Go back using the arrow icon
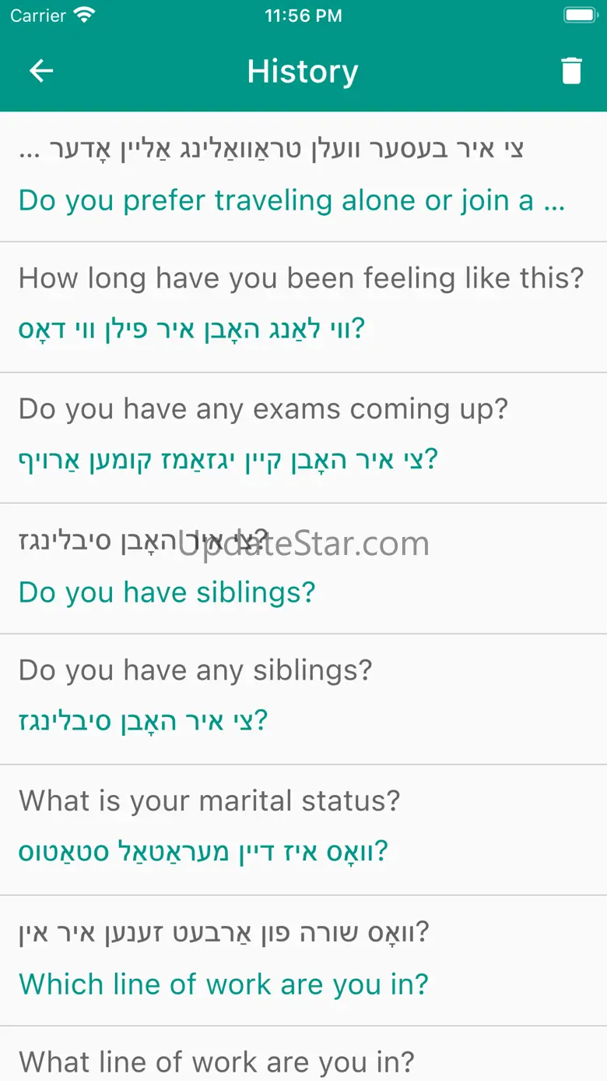The height and width of the screenshot is (1081, 607). point(41,72)
